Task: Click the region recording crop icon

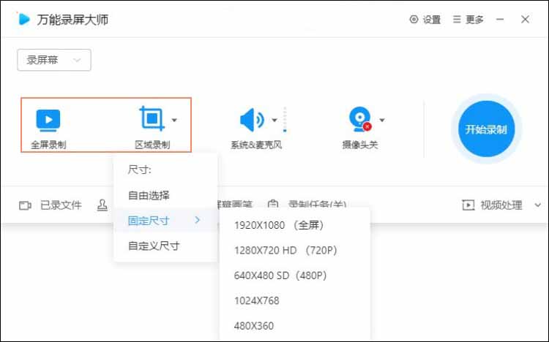Action: pos(152,118)
